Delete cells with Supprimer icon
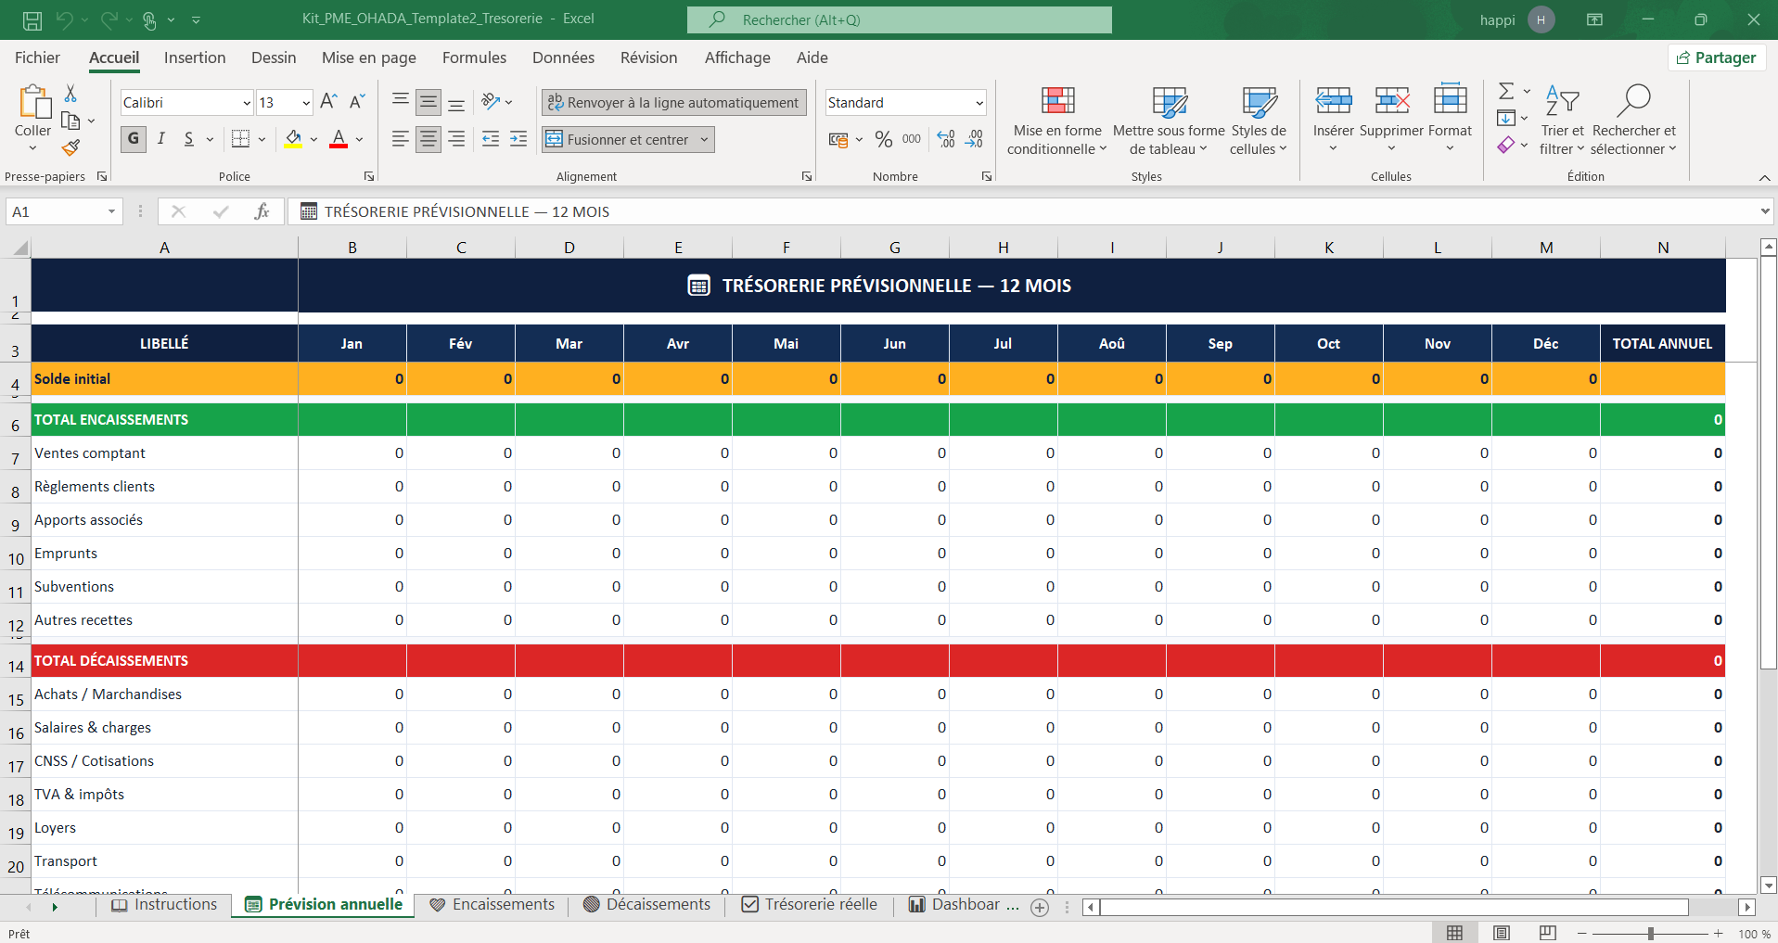This screenshot has height=943, width=1778. (x=1391, y=100)
